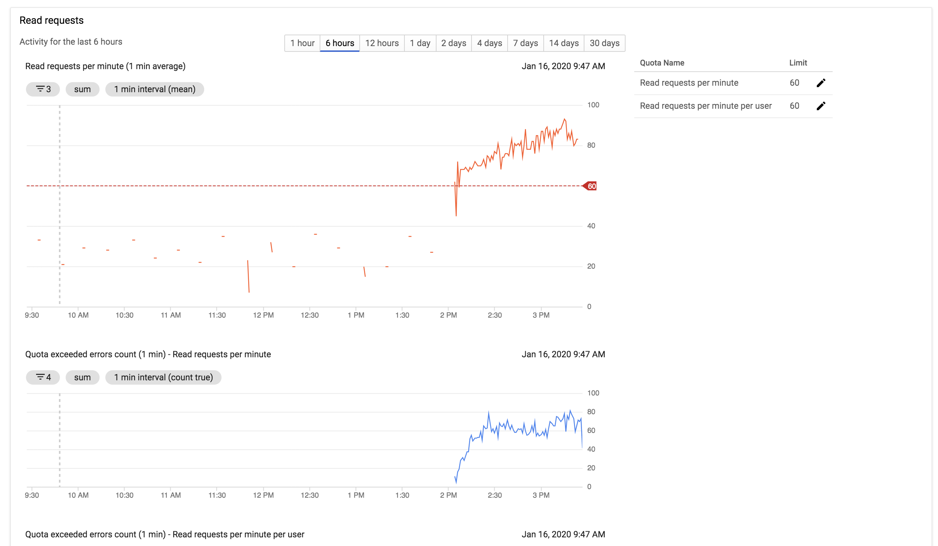Switch to 1 day activity view
Screen dimensions: 938x546
click(x=420, y=43)
